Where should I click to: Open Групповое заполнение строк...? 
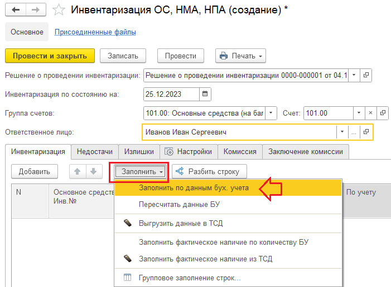coord(228,278)
